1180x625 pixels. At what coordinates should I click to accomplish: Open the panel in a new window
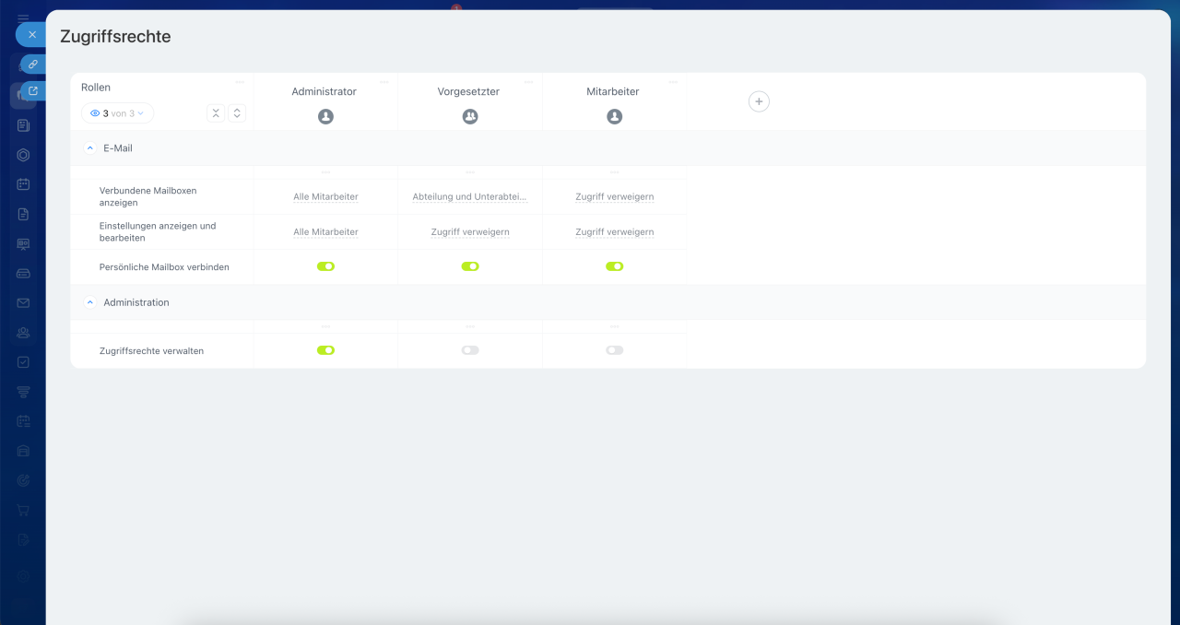33,90
